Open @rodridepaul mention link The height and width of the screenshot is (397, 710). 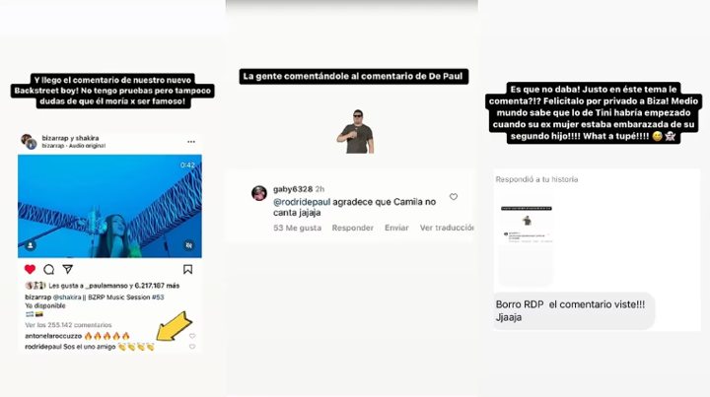coord(302,202)
